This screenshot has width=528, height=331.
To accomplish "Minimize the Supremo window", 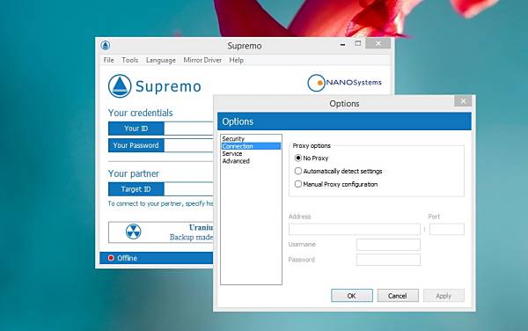I will [342, 44].
